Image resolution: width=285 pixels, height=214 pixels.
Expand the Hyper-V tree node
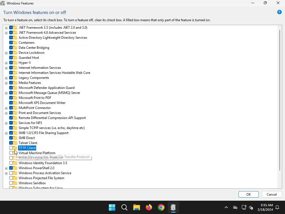click(6, 63)
